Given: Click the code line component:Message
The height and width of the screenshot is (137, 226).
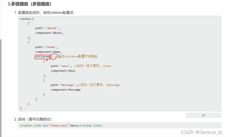Looking at the screenshot, I should point(66,90).
